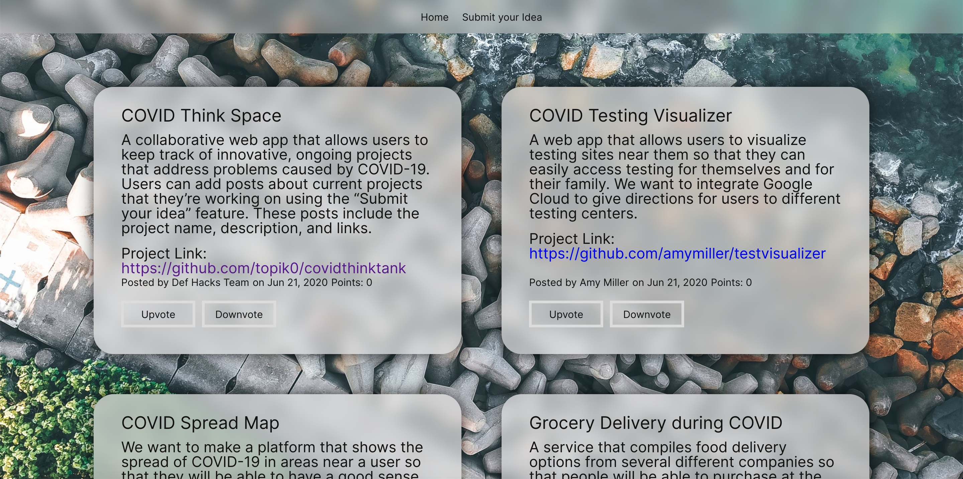Click the COVID Think Space title

tap(201, 116)
